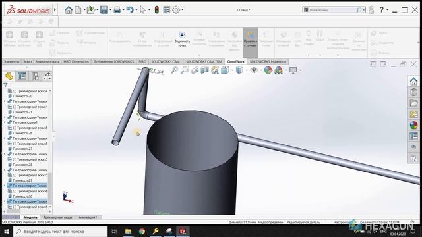The width and height of the screenshot is (422, 237).
Task: Click the Zoom to Area magnifier icon
Action: pos(185,70)
